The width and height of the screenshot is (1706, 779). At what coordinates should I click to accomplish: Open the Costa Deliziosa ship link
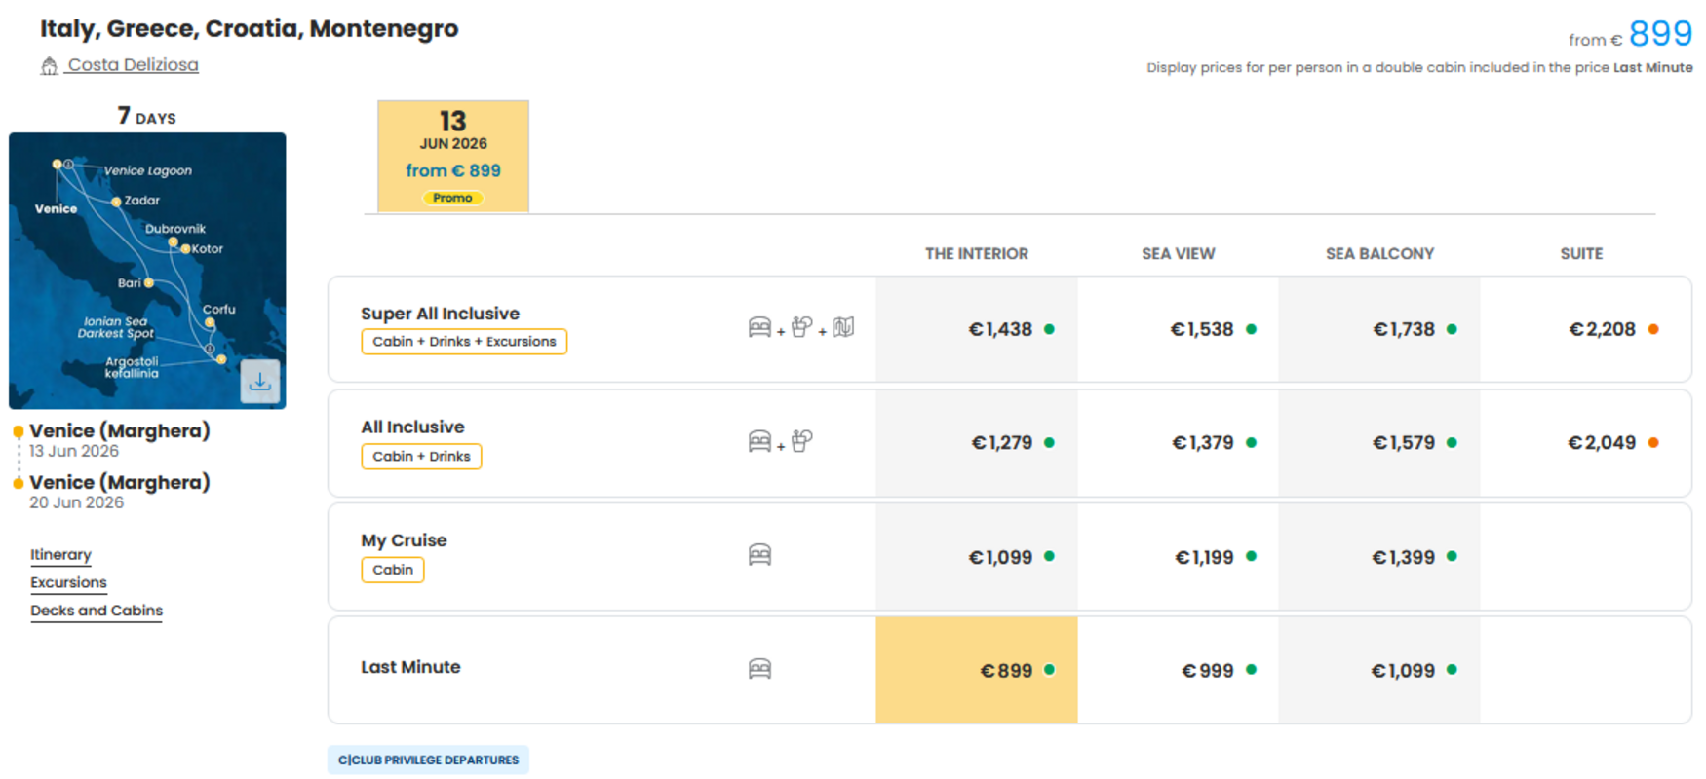click(133, 65)
